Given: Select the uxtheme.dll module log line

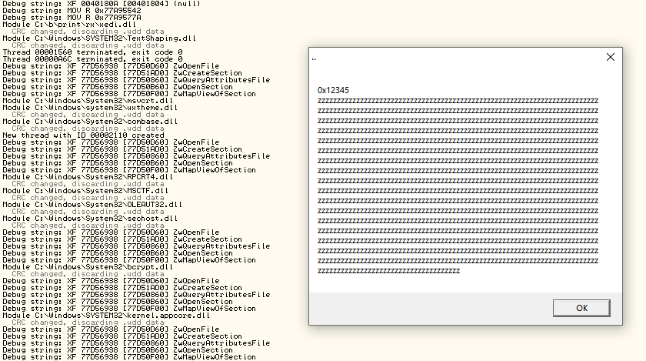Looking at the screenshot, I should tap(90, 108).
